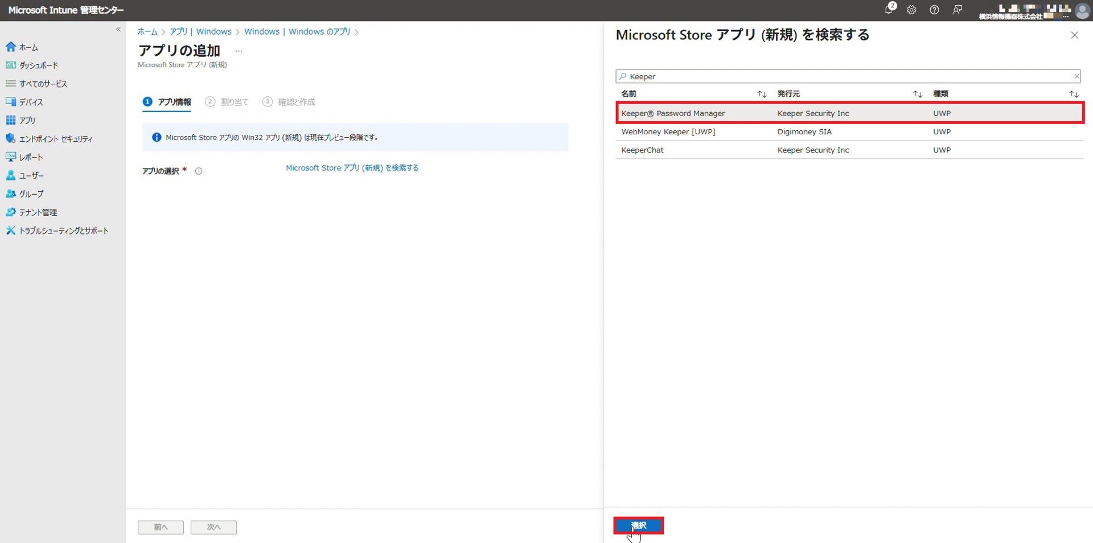The width and height of the screenshot is (1093, 543).
Task: Open the settings gear icon
Action: click(x=911, y=10)
